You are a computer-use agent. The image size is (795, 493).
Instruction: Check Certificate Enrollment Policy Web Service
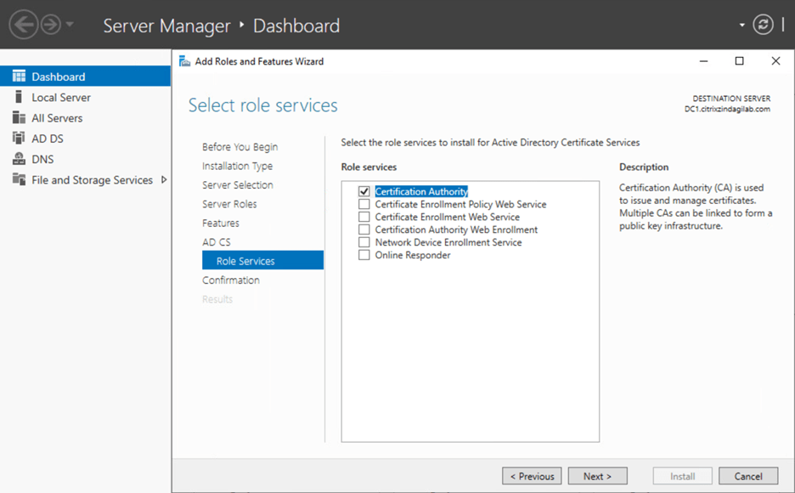pos(364,204)
